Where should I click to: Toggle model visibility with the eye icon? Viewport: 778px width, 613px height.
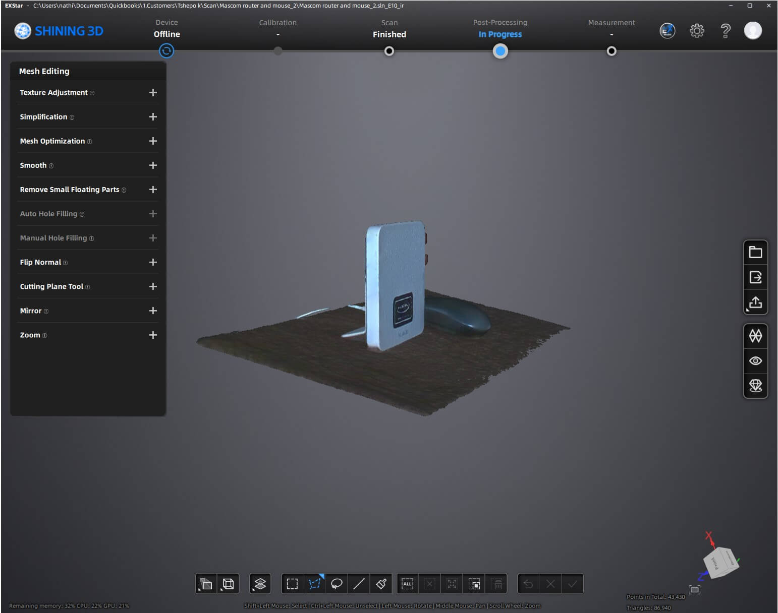pyautogui.click(x=755, y=361)
